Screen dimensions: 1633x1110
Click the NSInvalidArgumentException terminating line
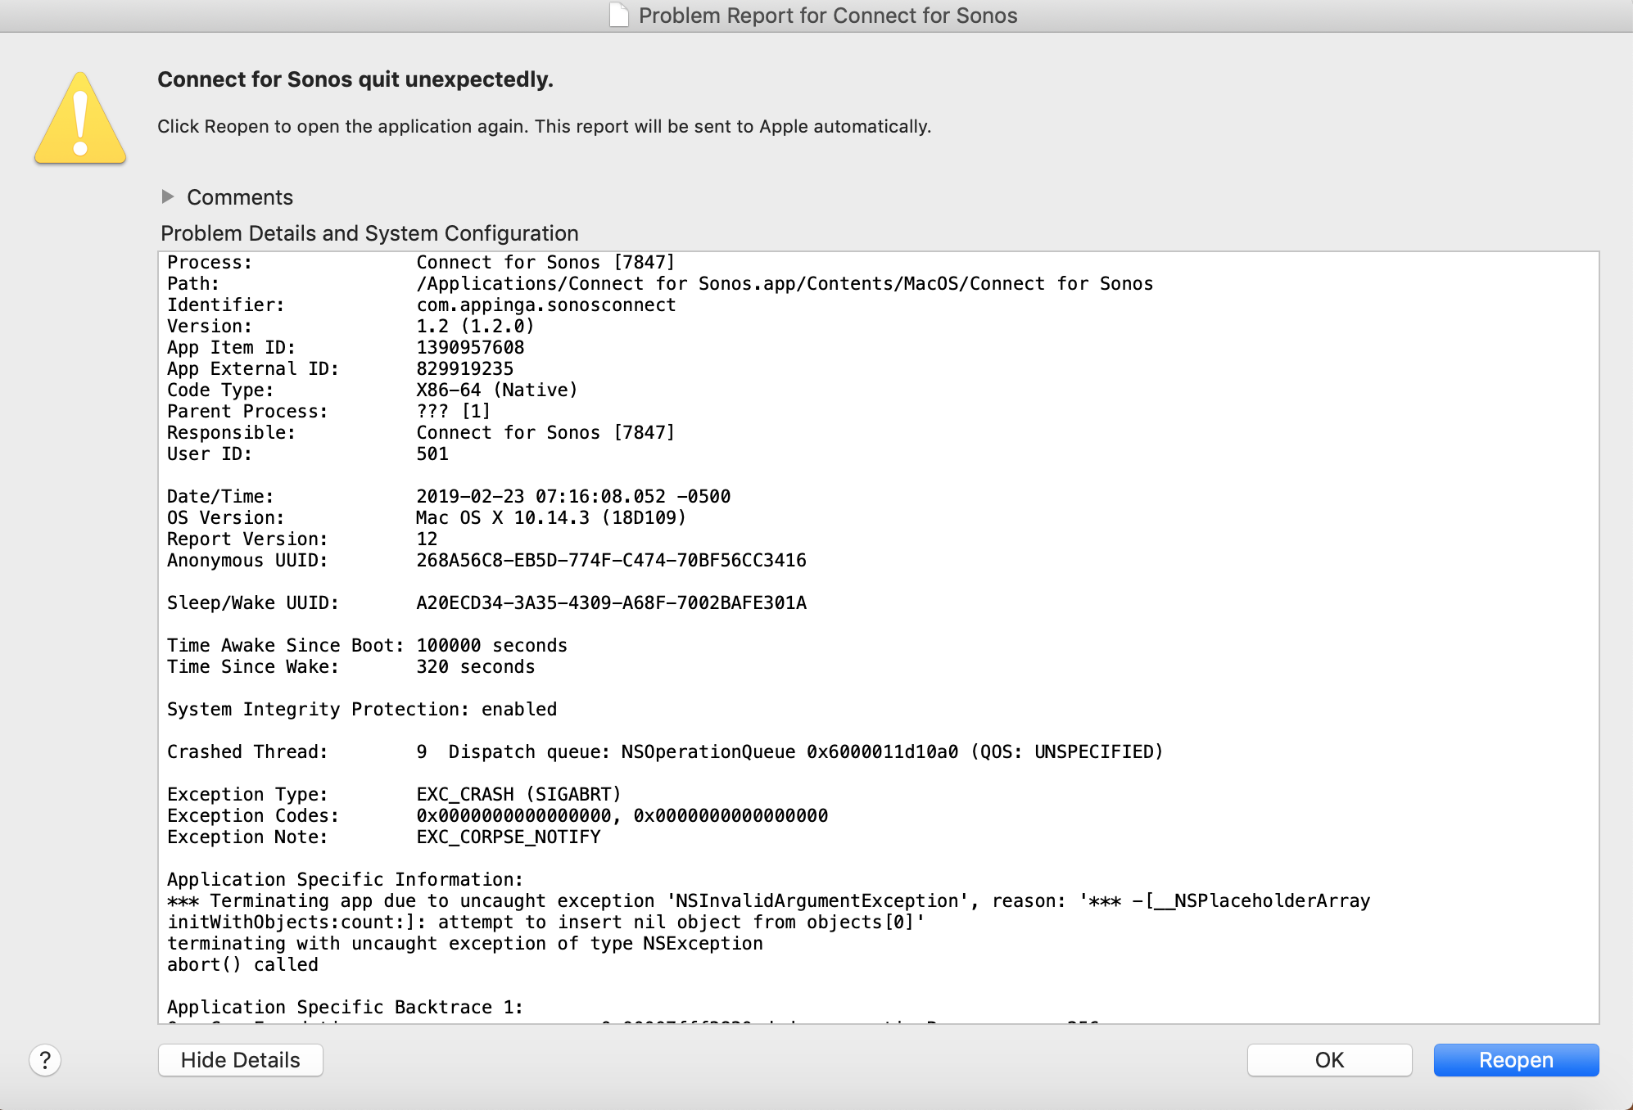[x=768, y=900]
